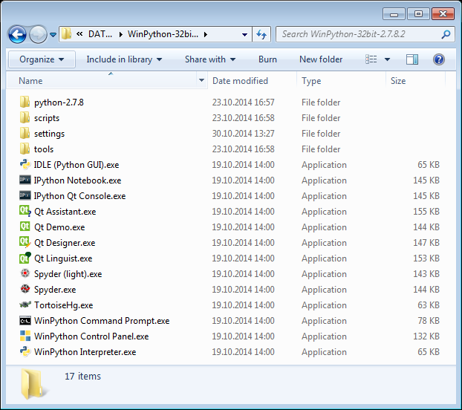Open the recent locations dropdown arrow
Viewport: 462px width, 410px height.
(53, 35)
